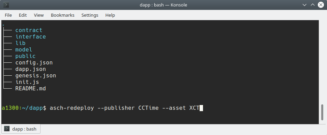Click the 'interface' directory name

tap(30, 37)
